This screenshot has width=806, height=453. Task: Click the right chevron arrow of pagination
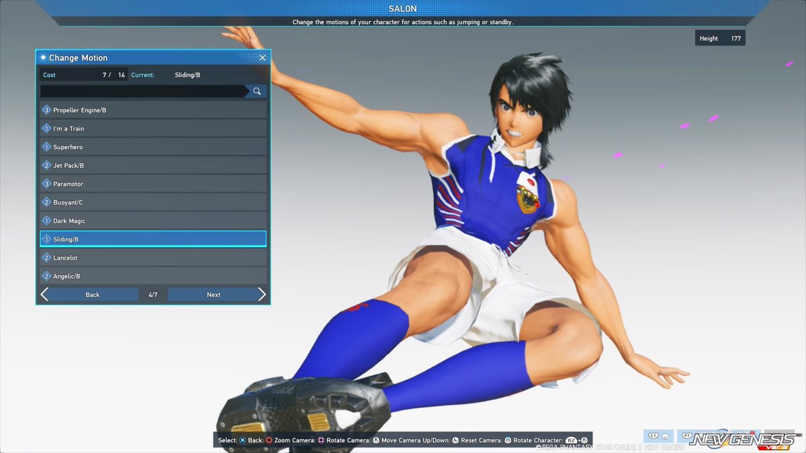(262, 295)
